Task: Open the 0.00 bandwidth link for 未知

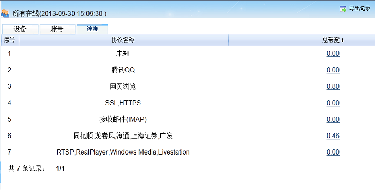Action: click(333, 54)
